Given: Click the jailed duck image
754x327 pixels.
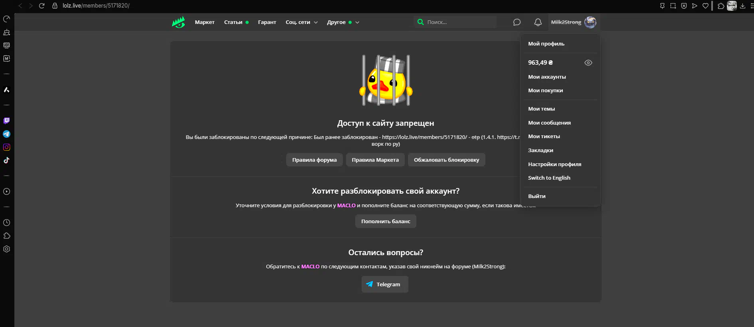Looking at the screenshot, I should point(386,80).
